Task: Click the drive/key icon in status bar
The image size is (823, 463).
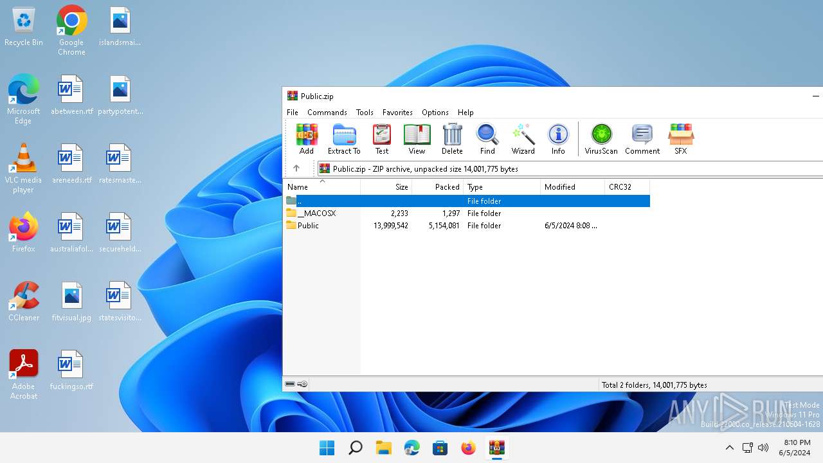Action: pos(296,385)
